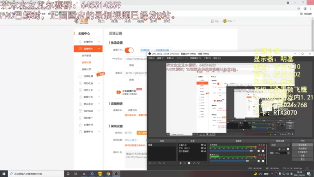Move scene down in OBS scenes list
314x177 pixels.
(x=164, y=163)
